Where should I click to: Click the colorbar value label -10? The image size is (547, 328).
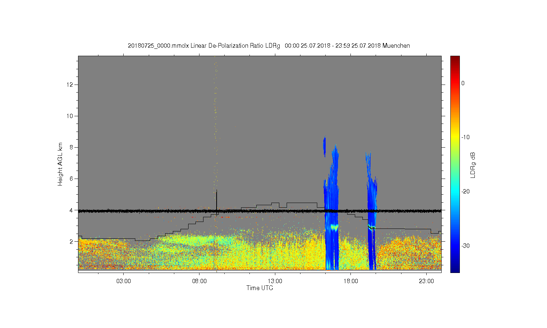[465, 137]
